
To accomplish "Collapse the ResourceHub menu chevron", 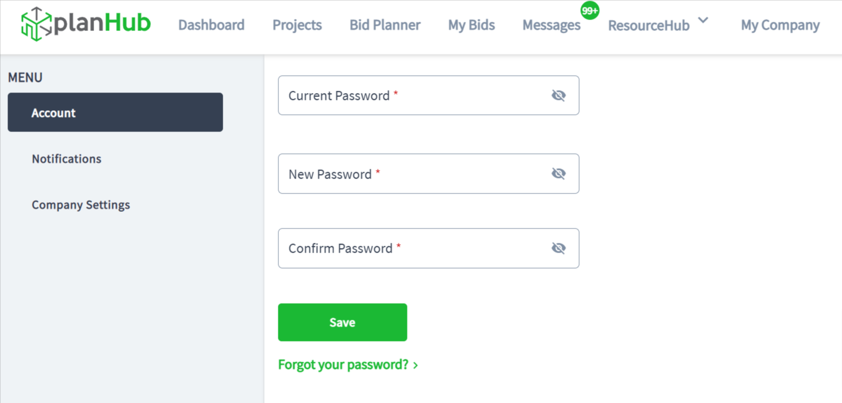I will (x=704, y=20).
